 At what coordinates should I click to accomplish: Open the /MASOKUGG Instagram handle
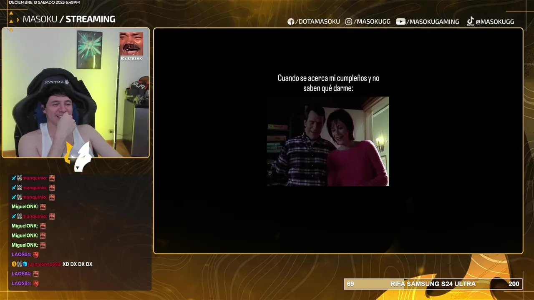pyautogui.click(x=372, y=22)
